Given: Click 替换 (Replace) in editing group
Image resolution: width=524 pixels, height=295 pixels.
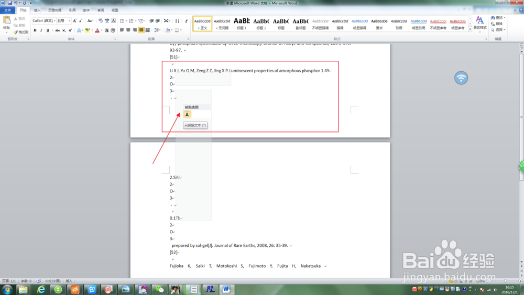Looking at the screenshot, I should 497,24.
